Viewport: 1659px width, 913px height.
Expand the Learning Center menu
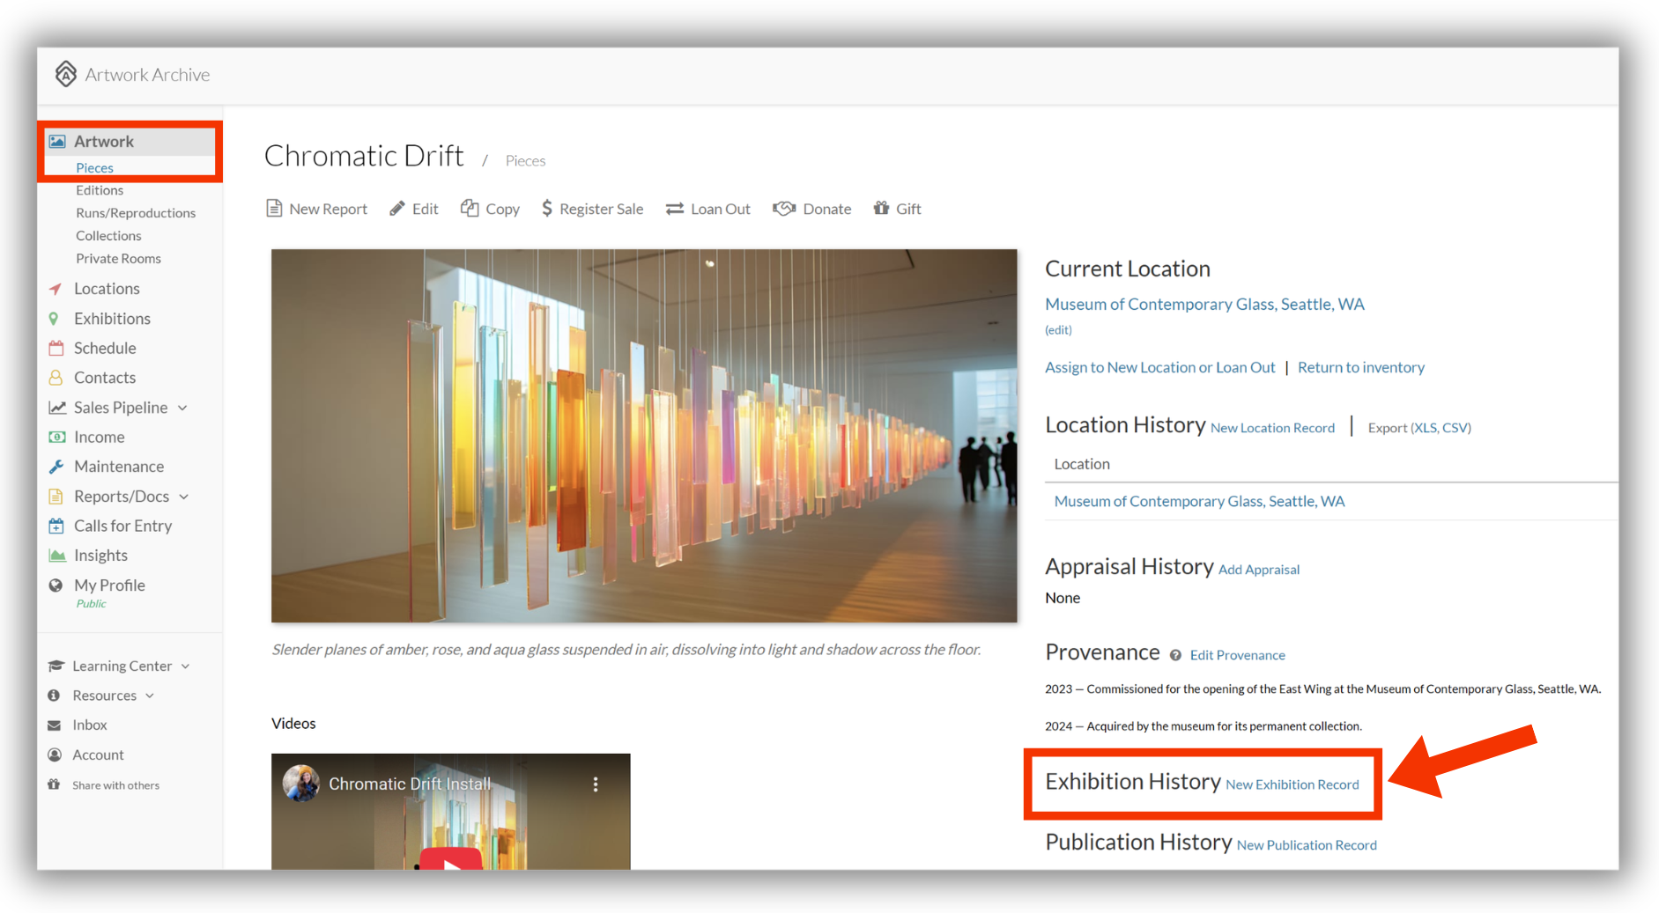click(x=186, y=666)
